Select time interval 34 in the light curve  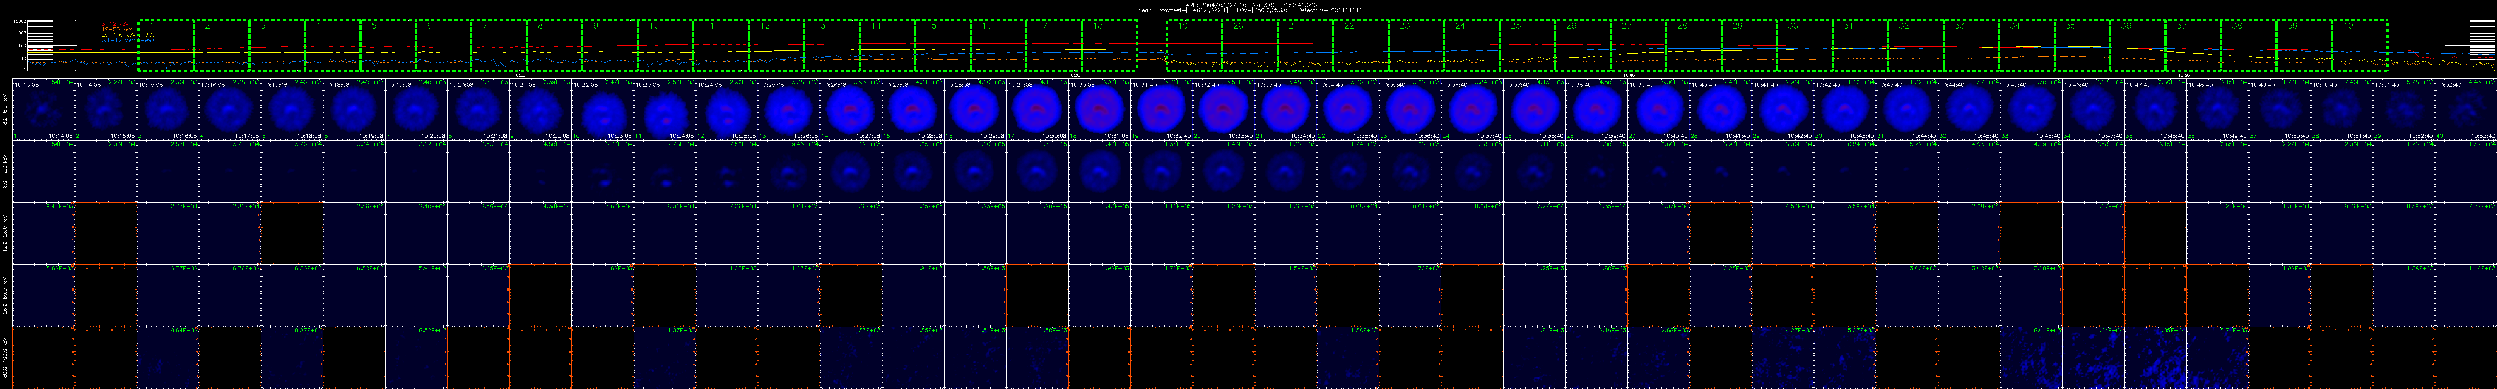(2027, 45)
